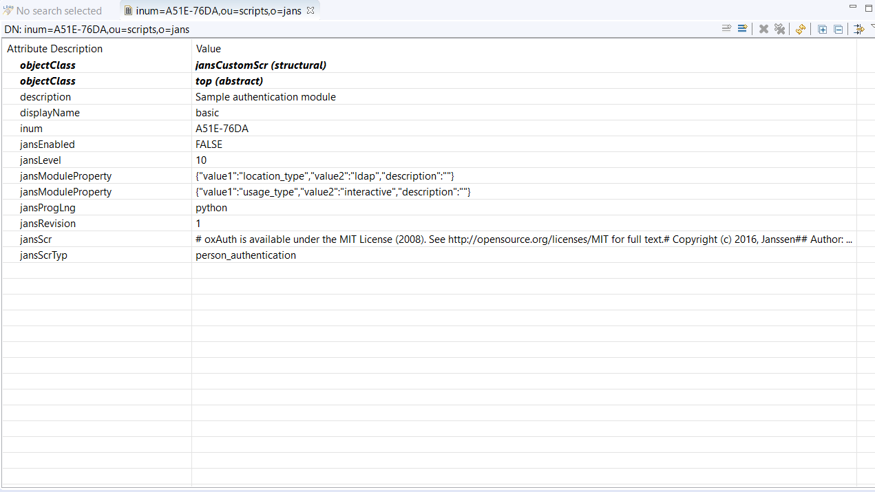The height and width of the screenshot is (492, 875).
Task: Click the New Attribute toolbar icon
Action: [742, 29]
